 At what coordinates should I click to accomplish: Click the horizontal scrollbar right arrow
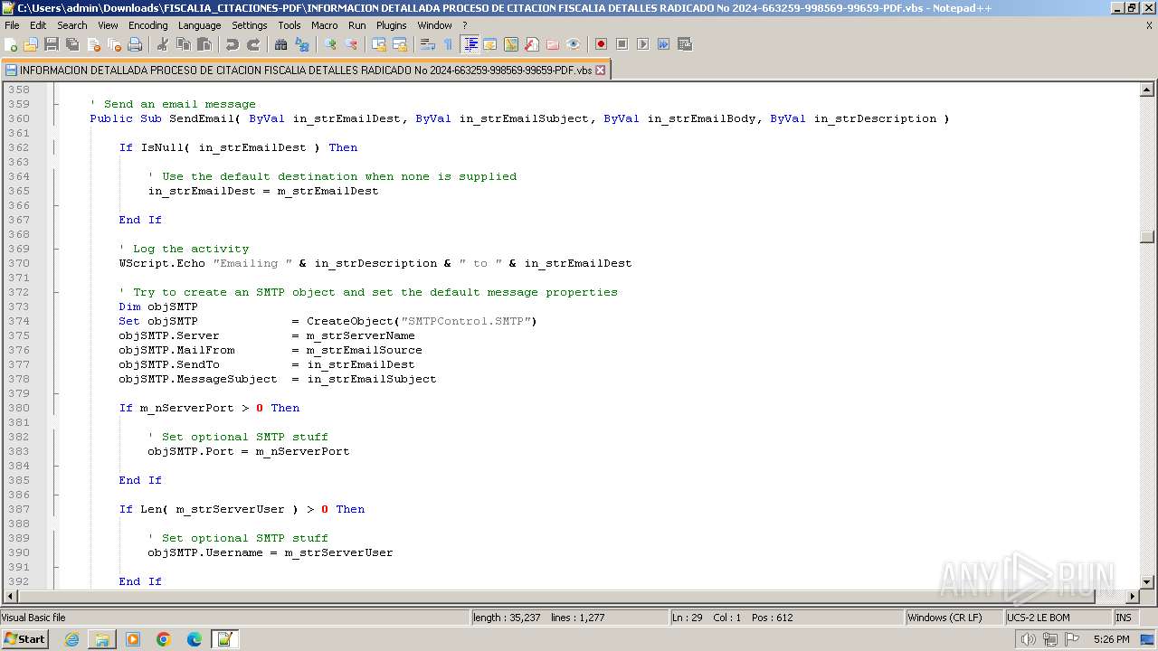tap(1133, 597)
